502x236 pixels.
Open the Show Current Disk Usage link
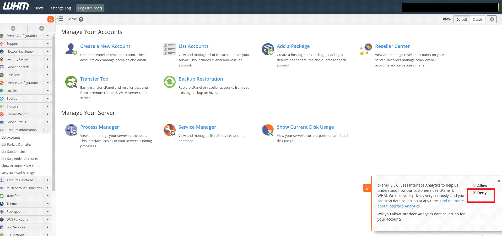point(305,127)
